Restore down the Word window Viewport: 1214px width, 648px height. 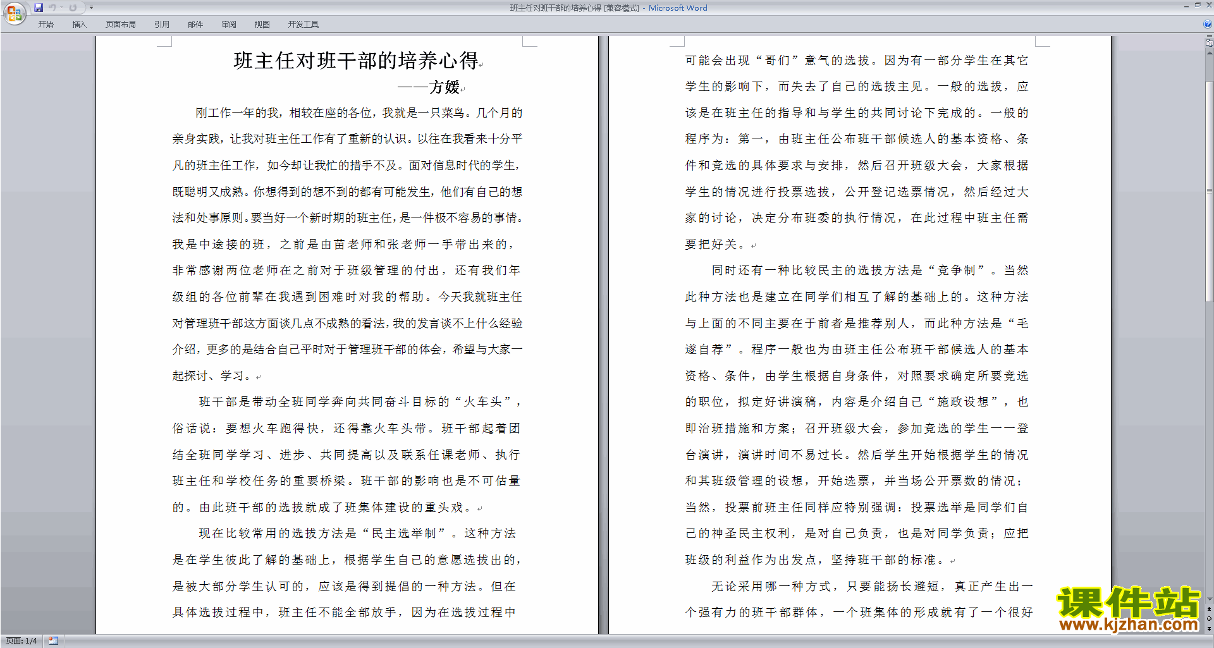coord(1198,5)
